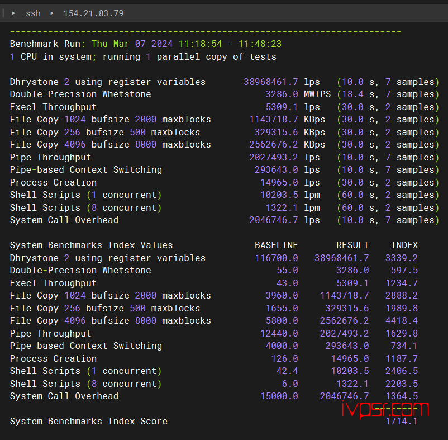This screenshot has height=440, width=448.
Task: Click the Pipe Throughput 2027493.2 lps value
Action: tap(284, 158)
